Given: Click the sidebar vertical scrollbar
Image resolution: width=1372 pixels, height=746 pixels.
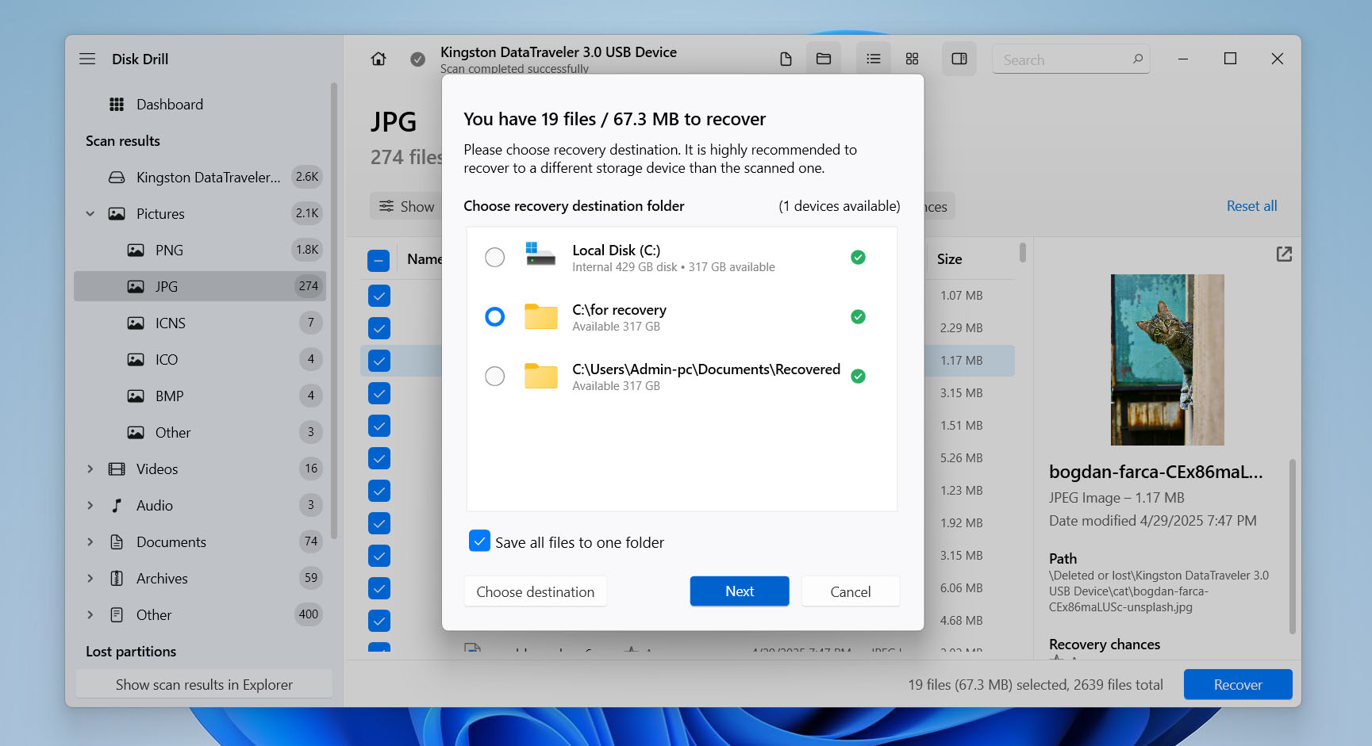Looking at the screenshot, I should click(334, 309).
